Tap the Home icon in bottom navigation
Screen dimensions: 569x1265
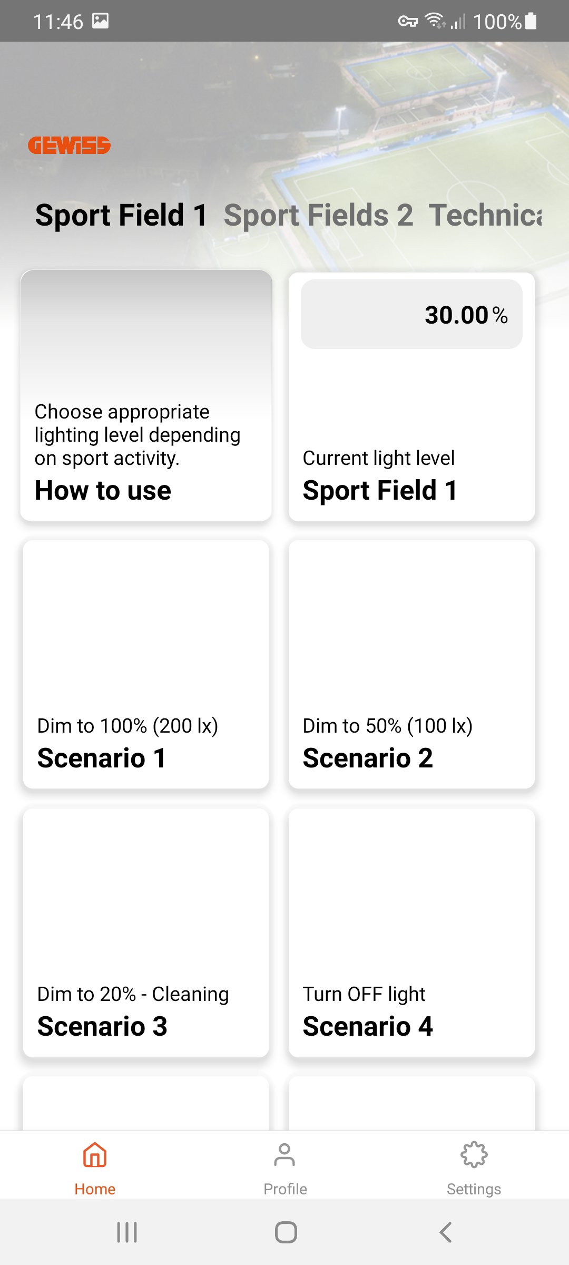[95, 1155]
